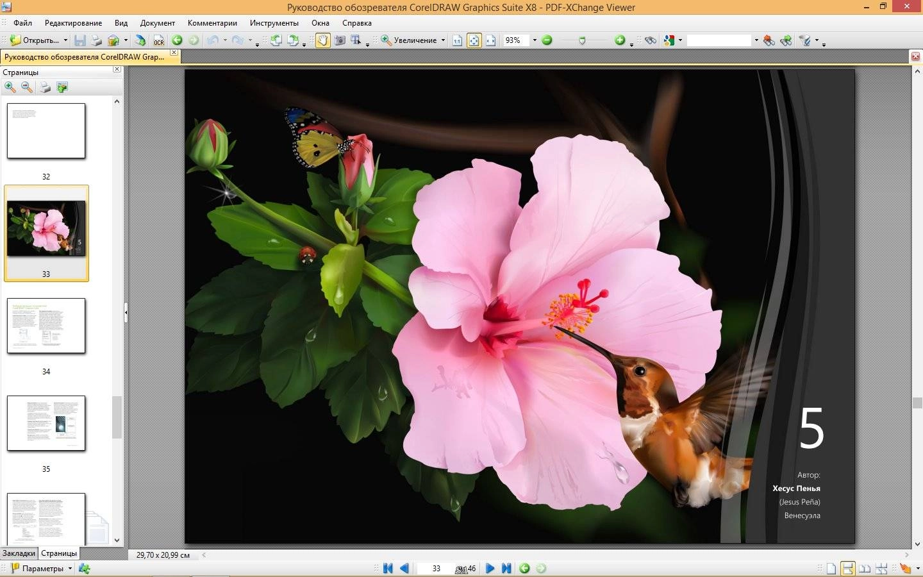This screenshot has height=577, width=923.
Task: Select the Руководство обозревателя CorelDRAW document tab
Action: (85, 57)
